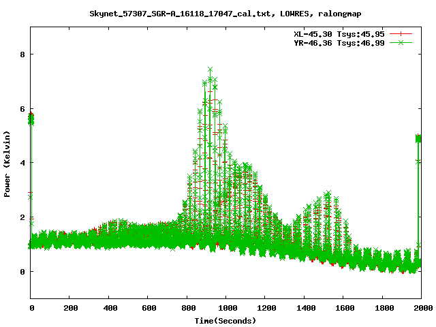Click the x-axis tick label '600'
This screenshot has height=327, width=436.
[x=149, y=308]
